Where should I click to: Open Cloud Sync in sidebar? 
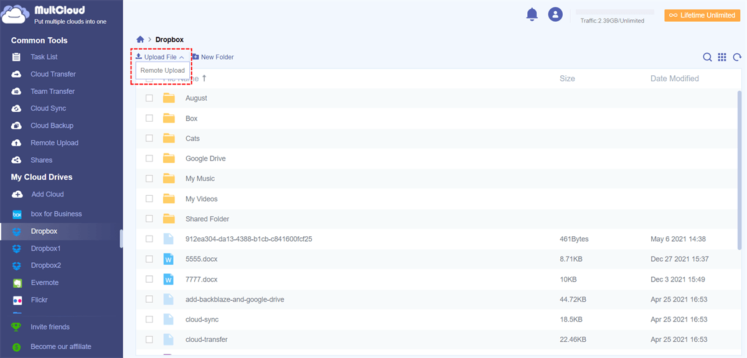click(49, 109)
